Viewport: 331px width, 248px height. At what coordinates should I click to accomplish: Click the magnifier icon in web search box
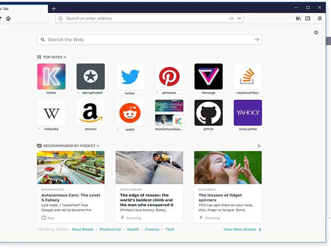coord(43,39)
